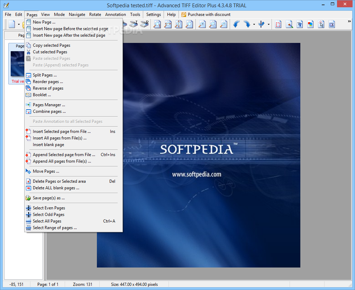The image size is (355, 290).
Task: Choose Cut selected Pages
Action: point(74,52)
